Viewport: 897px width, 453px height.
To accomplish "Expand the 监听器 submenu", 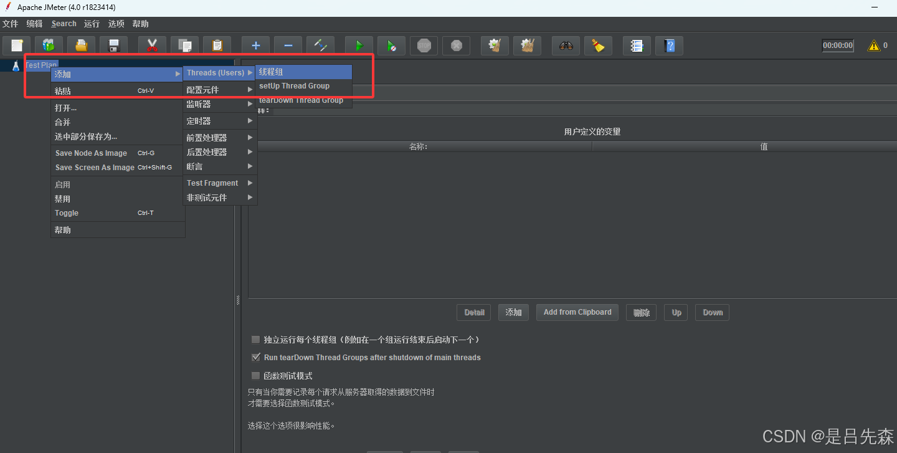I will pyautogui.click(x=219, y=104).
